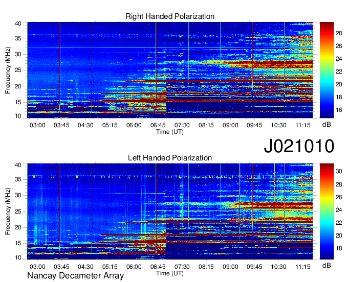Click the 28 value on the top color scale
This screenshot has height=282, width=348.
(339, 33)
